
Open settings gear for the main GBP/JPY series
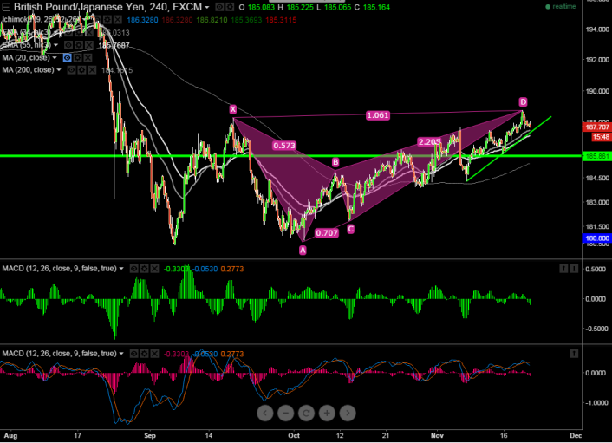click(230, 7)
